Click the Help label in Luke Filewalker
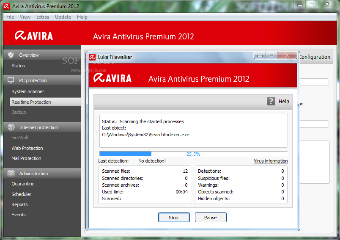Image resolution: width=340 pixels, height=240 pixels. click(x=284, y=101)
